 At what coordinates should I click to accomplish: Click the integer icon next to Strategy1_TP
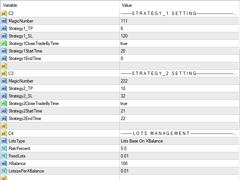point(4,28)
